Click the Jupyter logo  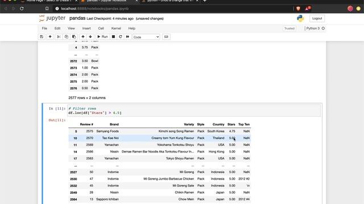(x=52, y=18)
